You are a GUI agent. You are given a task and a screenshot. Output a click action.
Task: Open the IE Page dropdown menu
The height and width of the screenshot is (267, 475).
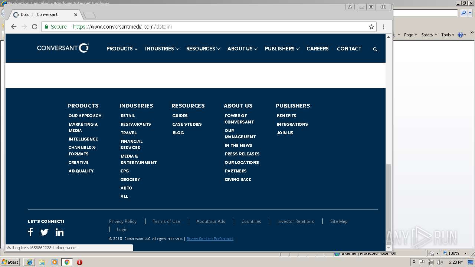click(x=410, y=35)
